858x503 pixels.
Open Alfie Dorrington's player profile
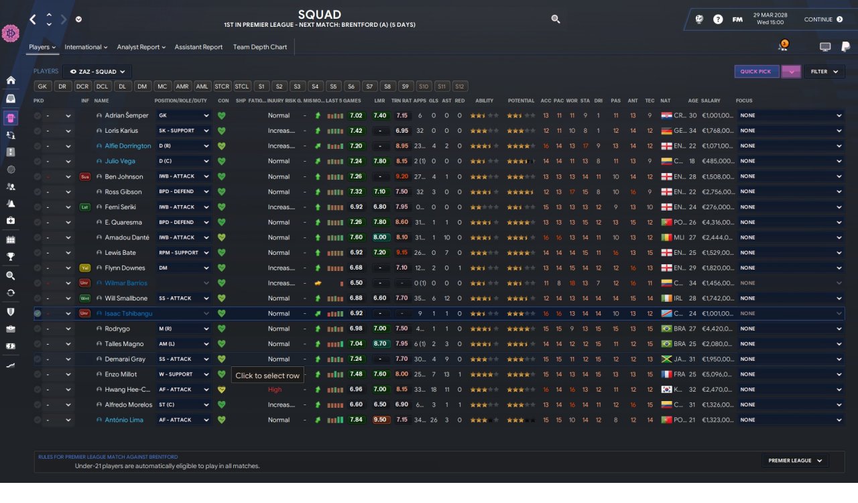[x=128, y=146]
